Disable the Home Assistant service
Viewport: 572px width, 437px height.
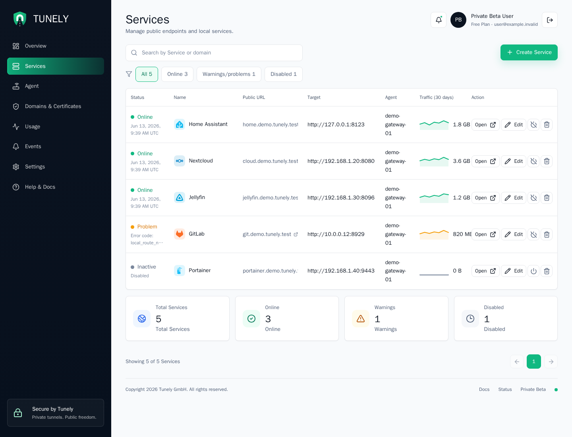coord(533,125)
